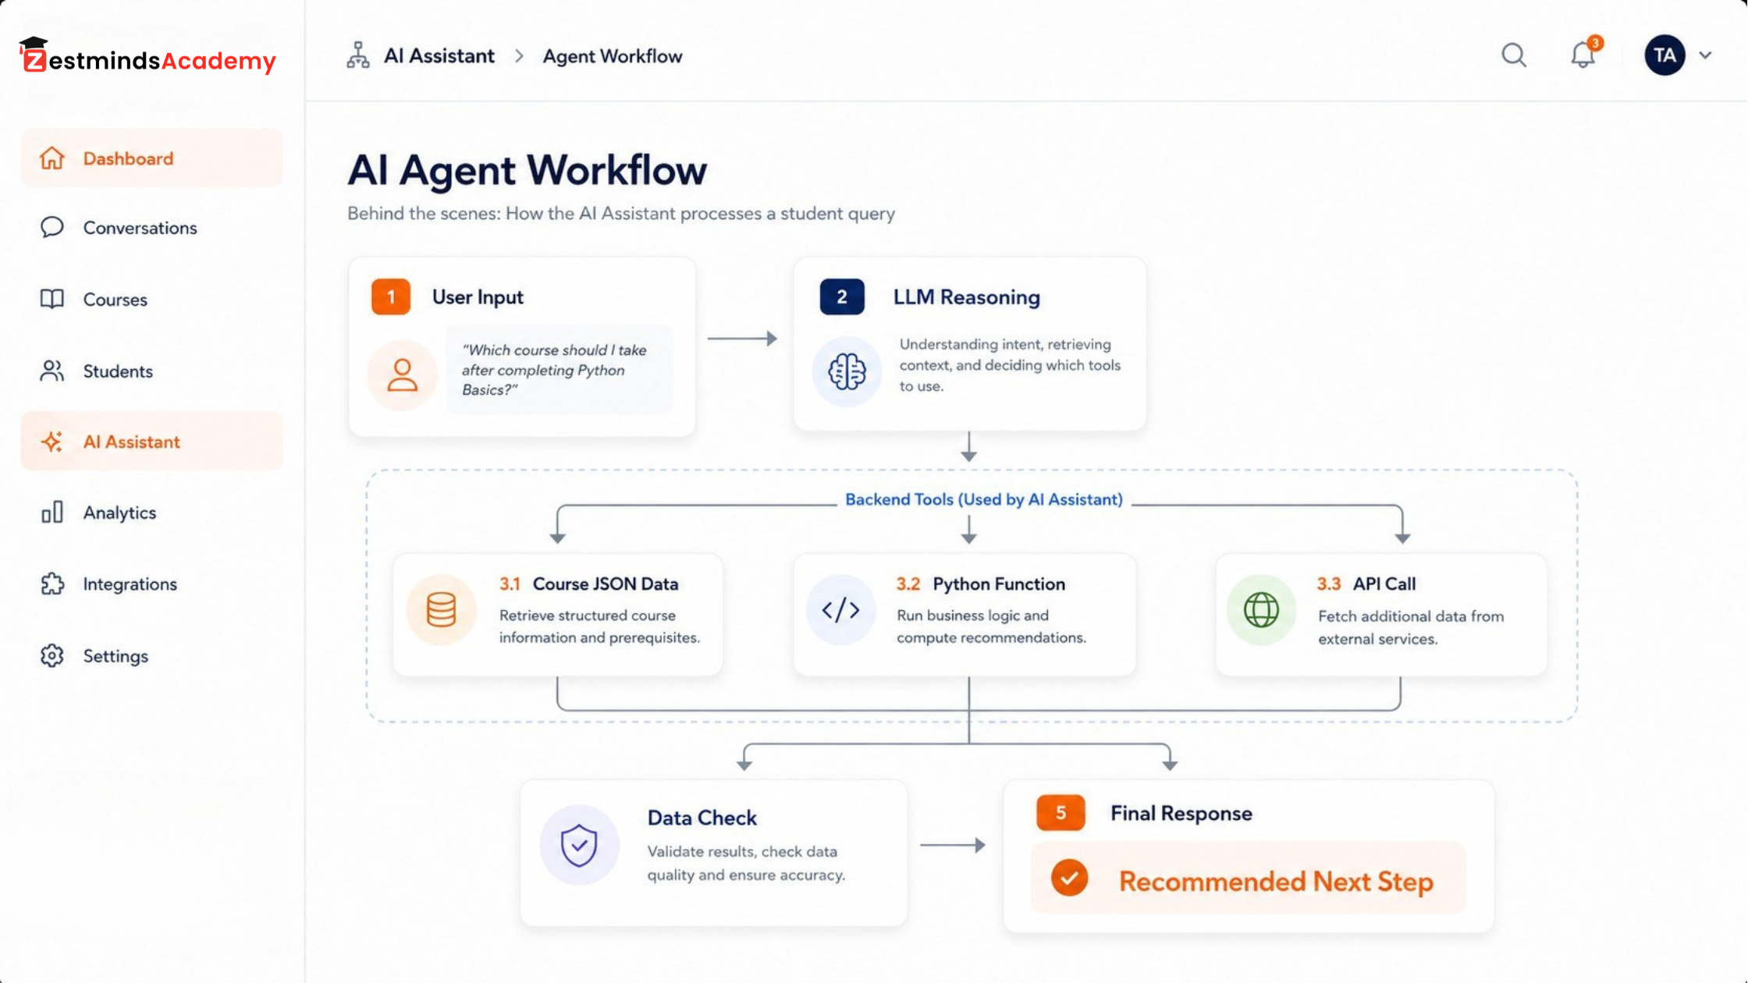Select AI Assistant in the sidebar
The height and width of the screenshot is (983, 1748).
pyautogui.click(x=151, y=442)
